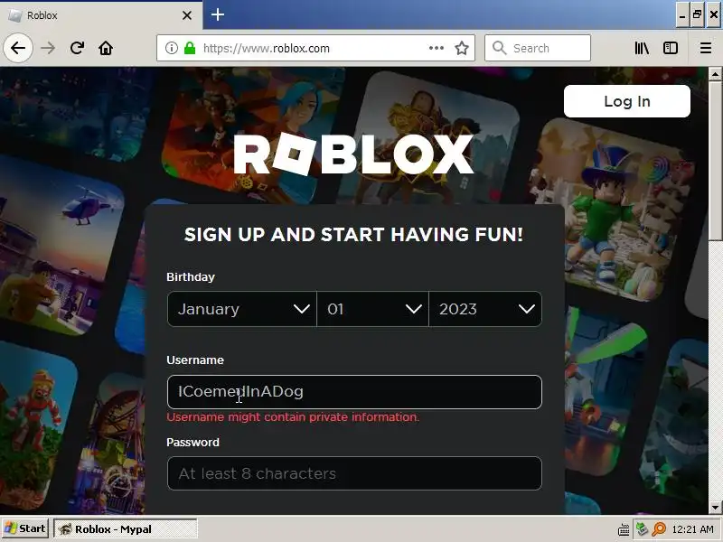This screenshot has width=723, height=542.
Task: Click the Username input field
Action: [x=354, y=392]
